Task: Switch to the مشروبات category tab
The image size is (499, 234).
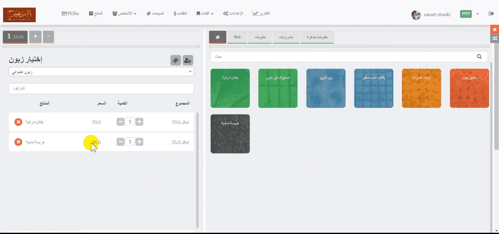Action: pyautogui.click(x=286, y=37)
